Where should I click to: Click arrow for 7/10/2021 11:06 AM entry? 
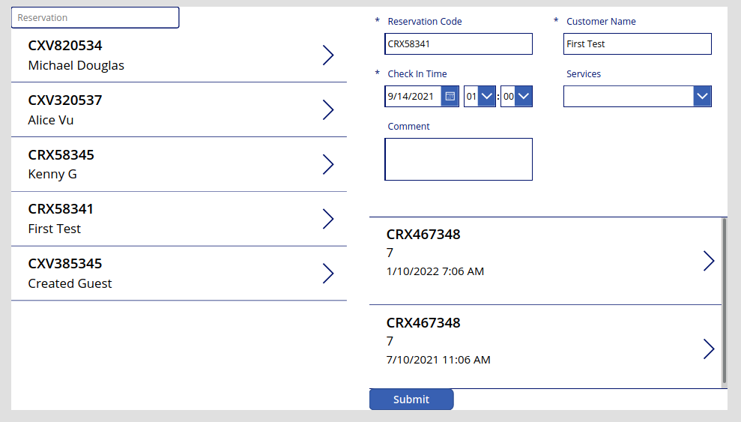pyautogui.click(x=708, y=349)
